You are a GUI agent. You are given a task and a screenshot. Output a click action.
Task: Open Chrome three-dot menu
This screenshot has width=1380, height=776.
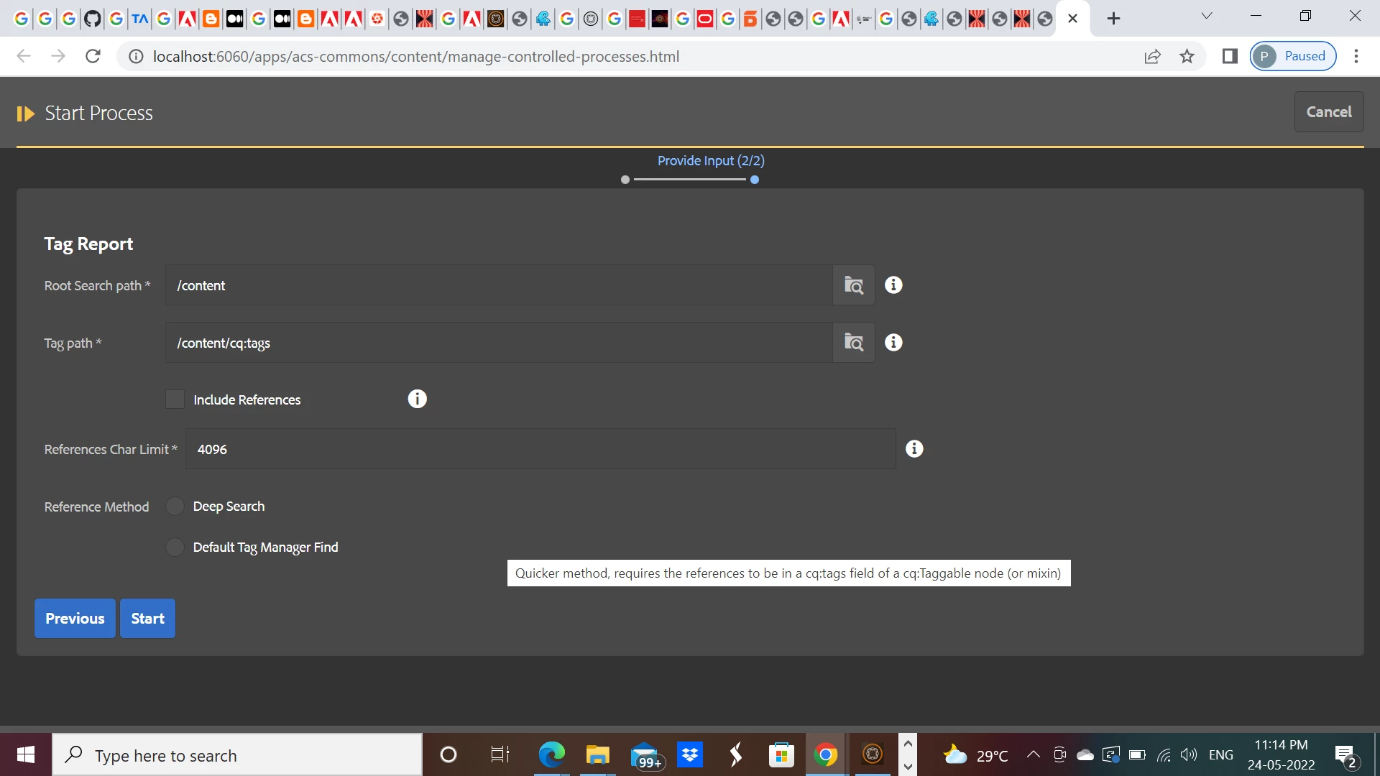click(x=1356, y=56)
